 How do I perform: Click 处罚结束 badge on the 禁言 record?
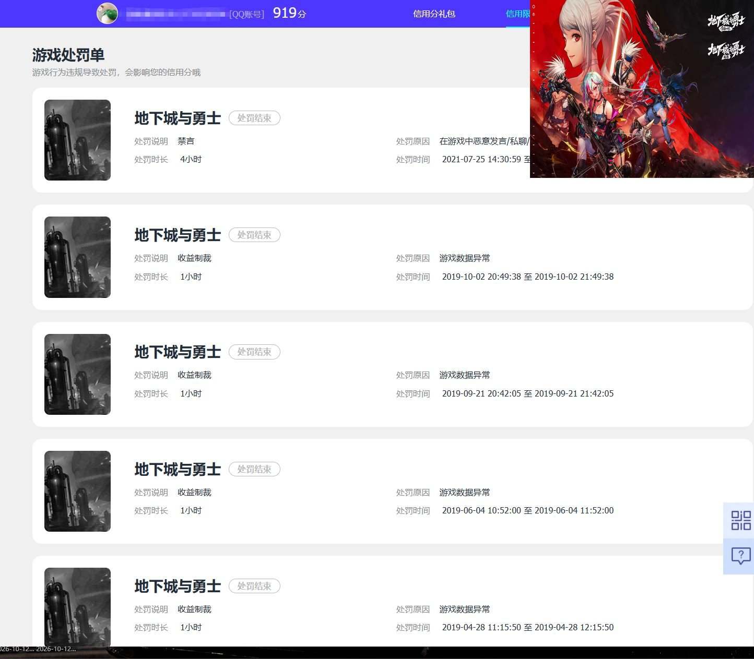pyautogui.click(x=254, y=118)
